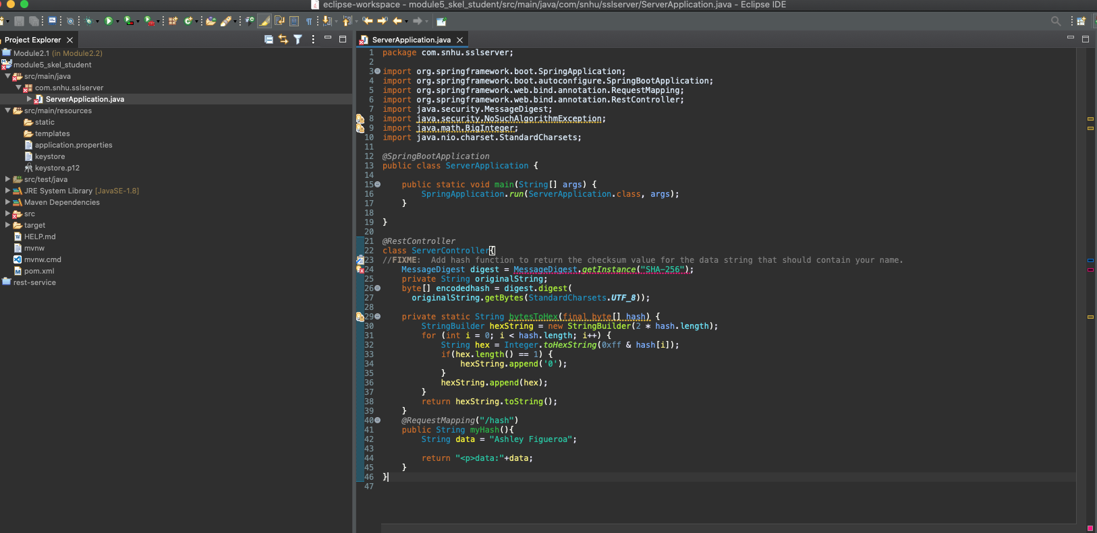1097x533 pixels.
Task: Select pom.xml in Project Explorer
Action: [x=39, y=271]
